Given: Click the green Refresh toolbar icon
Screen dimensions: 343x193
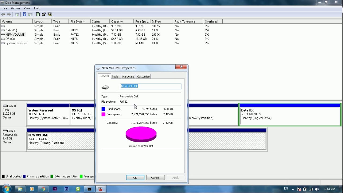Looking at the screenshot, I should (x=38, y=14).
